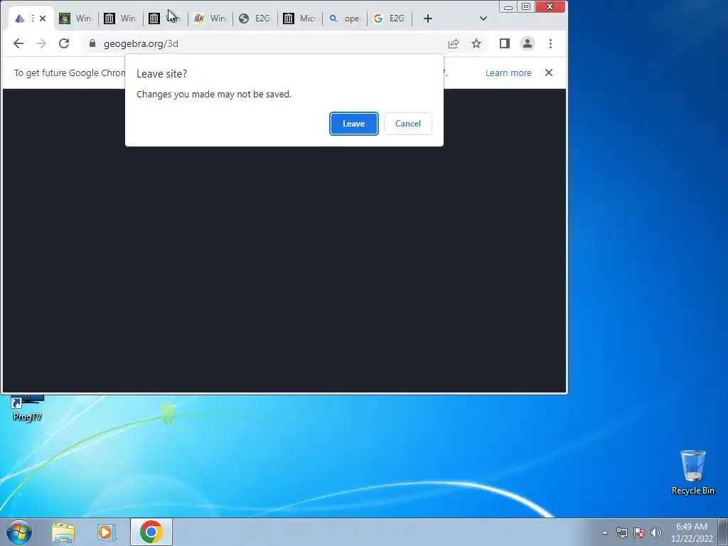Restore down the Chrome window
The width and height of the screenshot is (728, 546).
click(x=526, y=7)
